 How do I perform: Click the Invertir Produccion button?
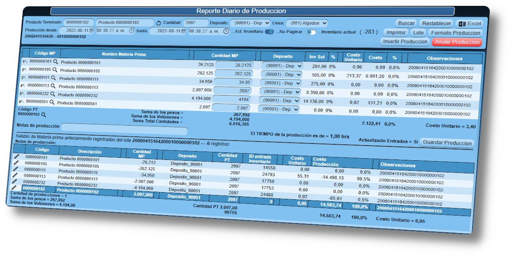pyautogui.click(x=405, y=41)
